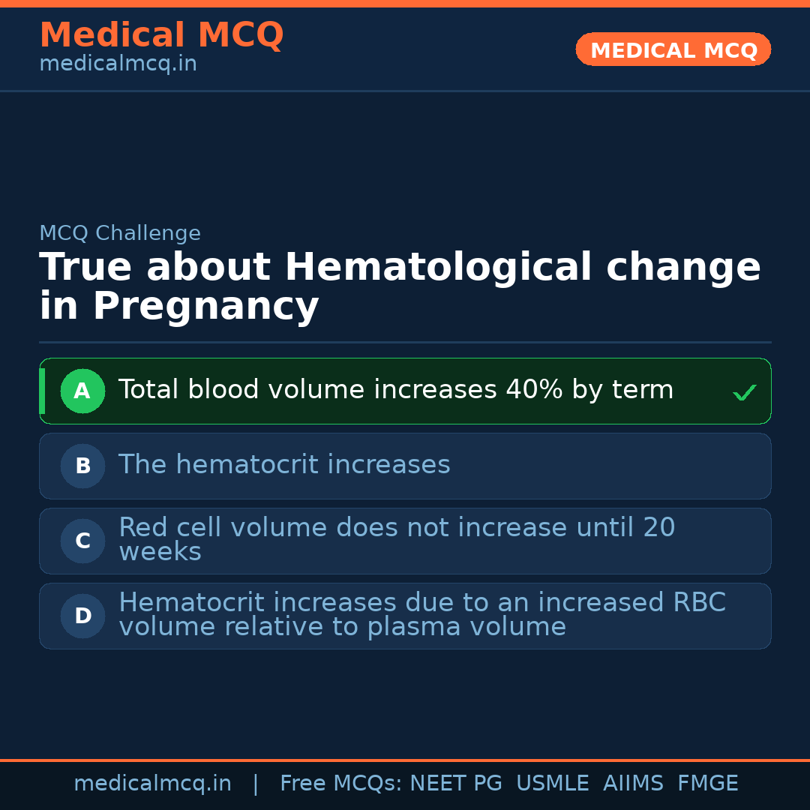This screenshot has width=810, height=810.
Task: Choose the answer about RBC volume relative to plasma
Action: 421,614
